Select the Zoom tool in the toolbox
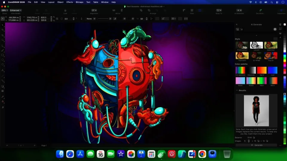Image resolution: width=287 pixels, height=161 pixels. [3, 40]
